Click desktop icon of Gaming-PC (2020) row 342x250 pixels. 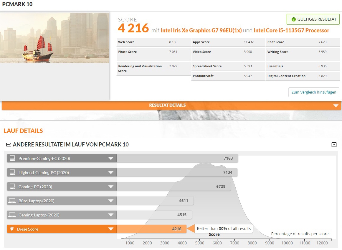(x=12, y=187)
